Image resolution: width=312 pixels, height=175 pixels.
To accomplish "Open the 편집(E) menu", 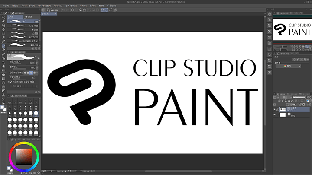I will tap(15, 6).
